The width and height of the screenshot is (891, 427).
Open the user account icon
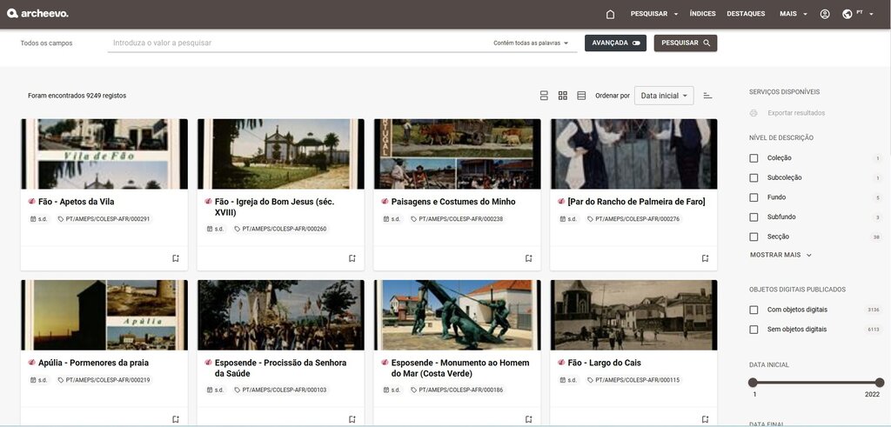[824, 14]
